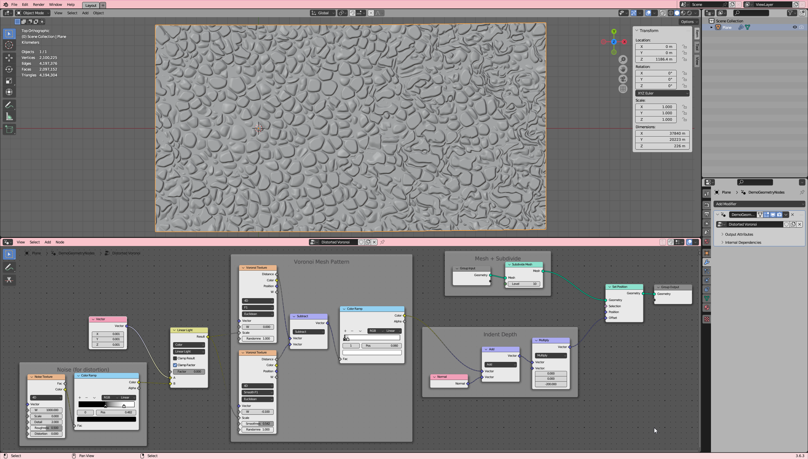Toggle Clamp Result checkbox on Linear Light
The width and height of the screenshot is (808, 459).
coord(175,358)
